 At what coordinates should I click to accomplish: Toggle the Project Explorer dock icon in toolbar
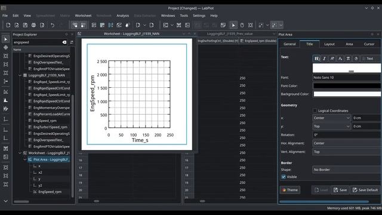coord(75,25)
